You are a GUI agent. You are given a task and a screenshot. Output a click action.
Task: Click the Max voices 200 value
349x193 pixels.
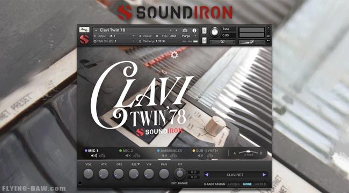click(x=173, y=36)
